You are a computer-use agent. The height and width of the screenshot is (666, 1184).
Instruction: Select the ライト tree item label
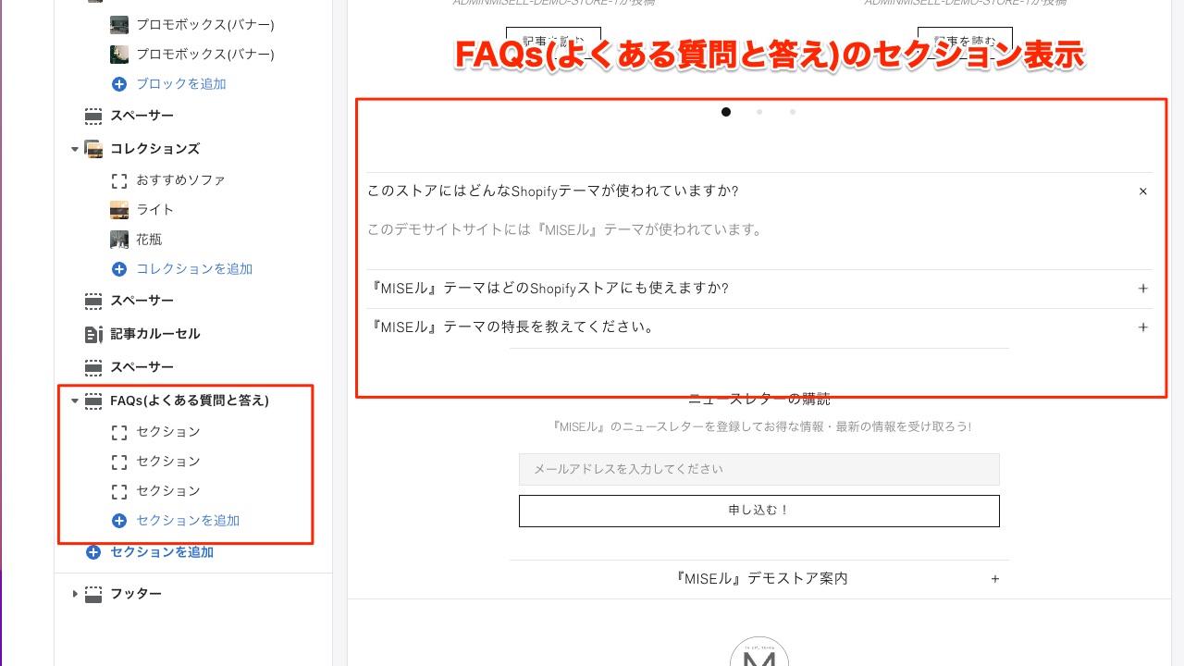155,210
